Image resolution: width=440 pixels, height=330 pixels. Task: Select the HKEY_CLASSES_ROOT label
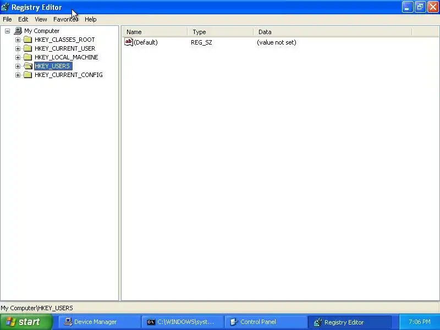pos(64,40)
